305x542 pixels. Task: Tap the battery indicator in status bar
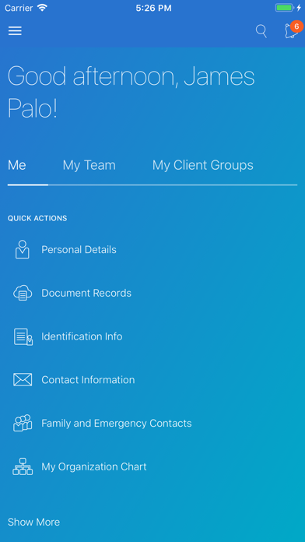tap(285, 8)
